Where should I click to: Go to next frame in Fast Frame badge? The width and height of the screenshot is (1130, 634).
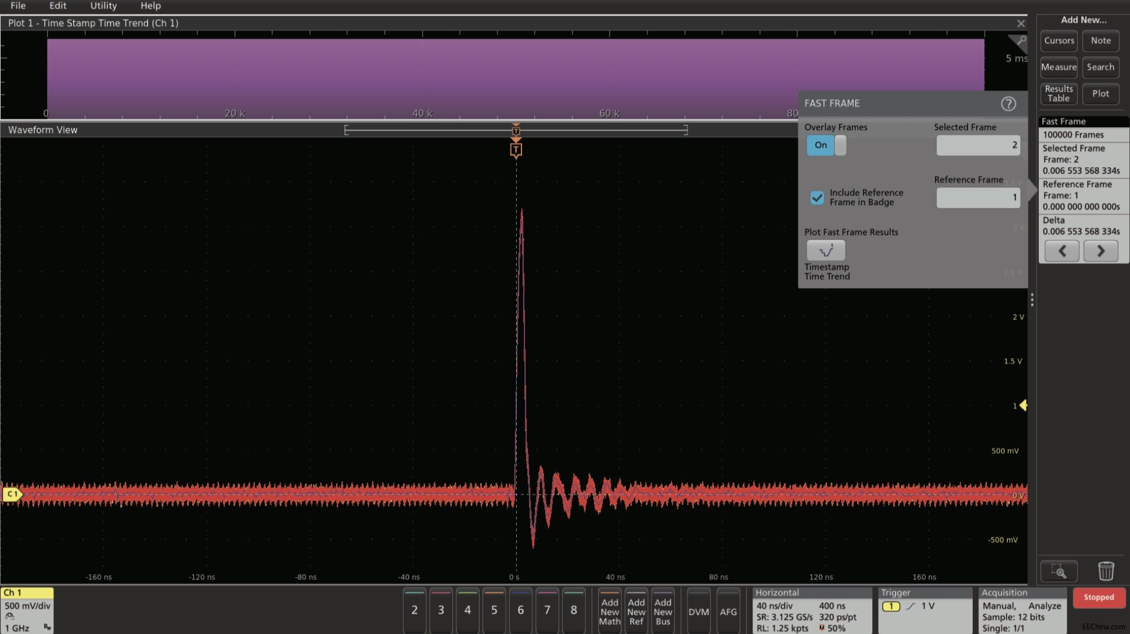[1100, 251]
